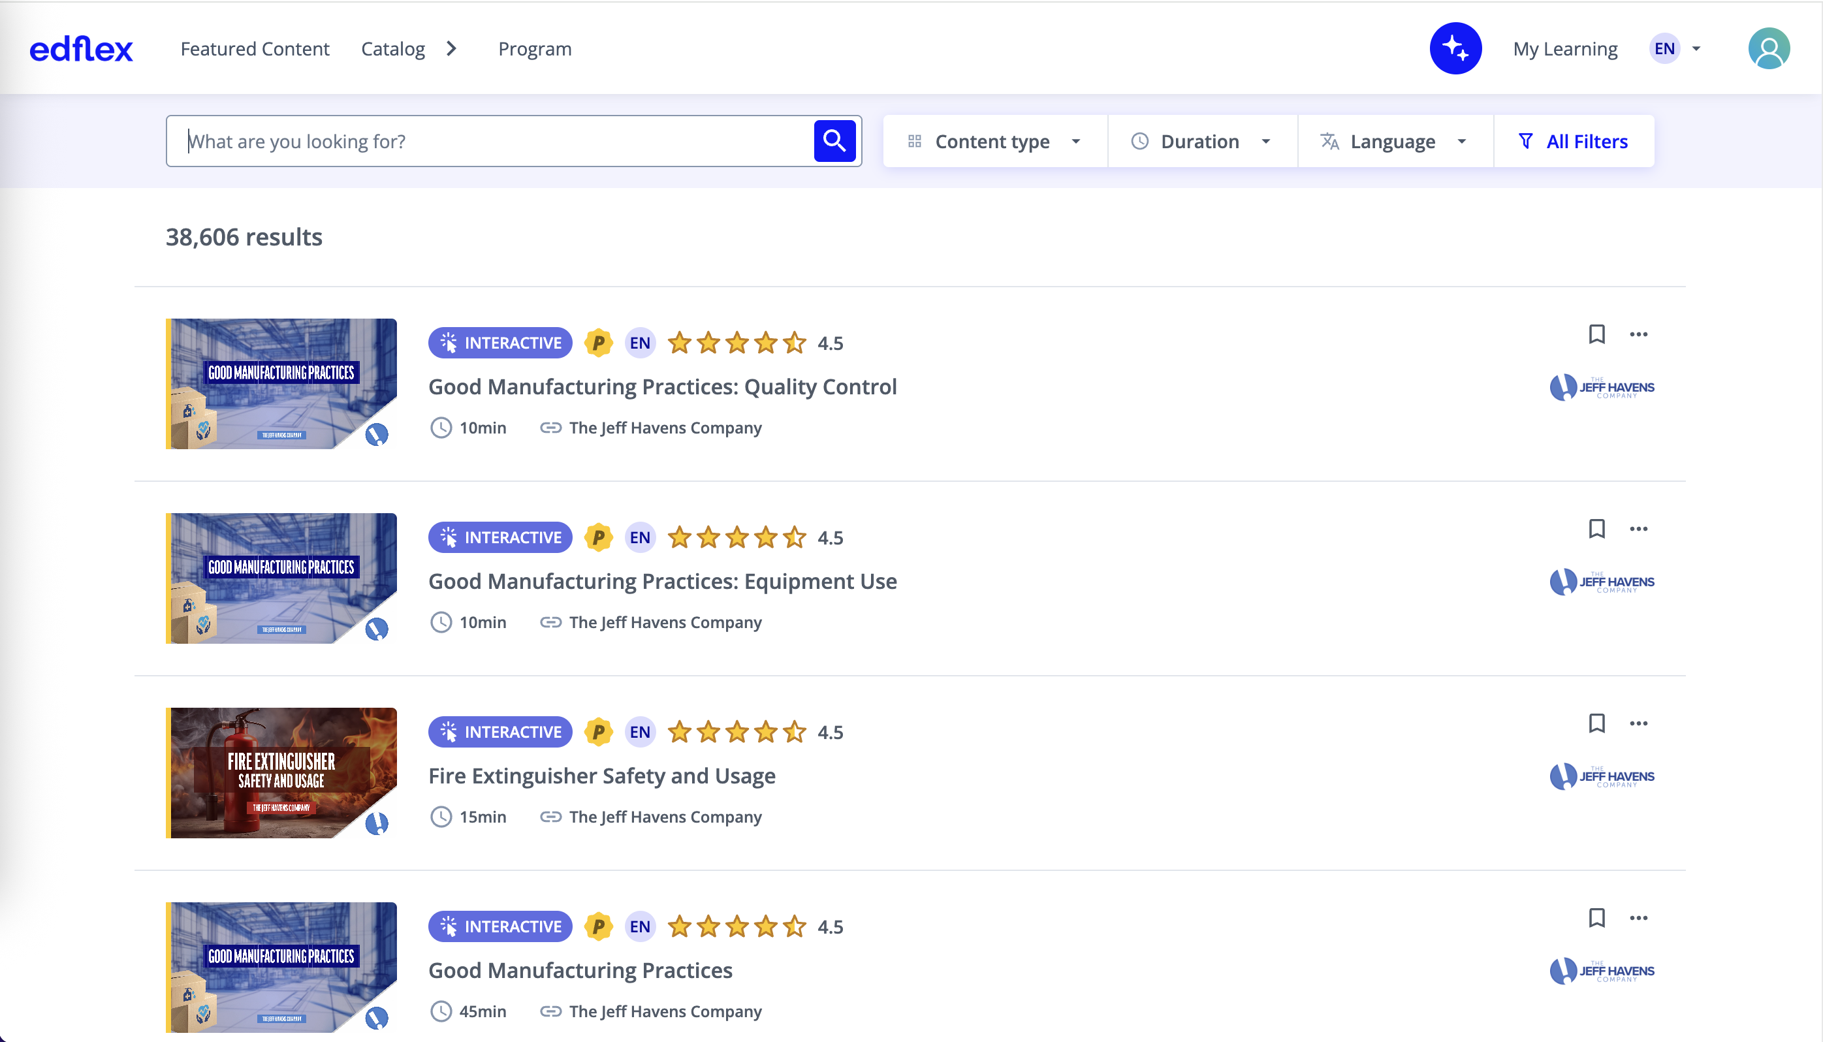The image size is (1823, 1042).
Task: Click the Interactive badge on Fire Extinguisher course
Action: (x=500, y=732)
